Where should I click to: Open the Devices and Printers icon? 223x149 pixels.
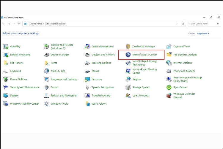[x=87, y=55]
